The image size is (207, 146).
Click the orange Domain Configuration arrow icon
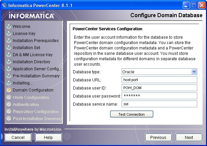point(9,90)
